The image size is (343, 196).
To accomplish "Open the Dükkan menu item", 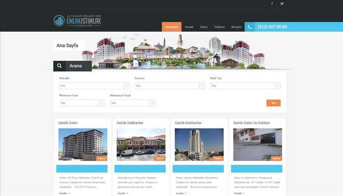I will (219, 27).
